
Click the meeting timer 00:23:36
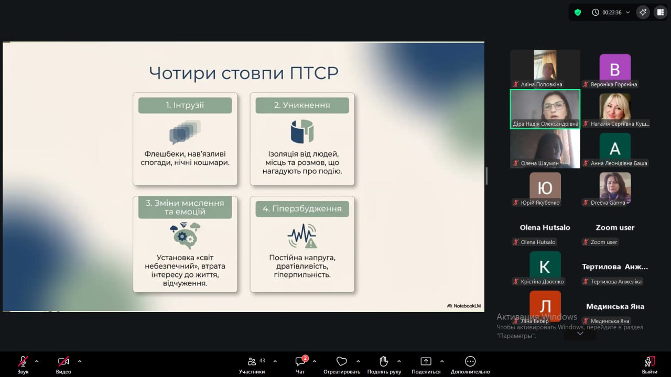pyautogui.click(x=607, y=12)
